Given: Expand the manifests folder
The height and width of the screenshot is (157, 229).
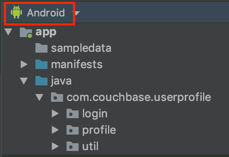Looking at the screenshot, I should [24, 64].
